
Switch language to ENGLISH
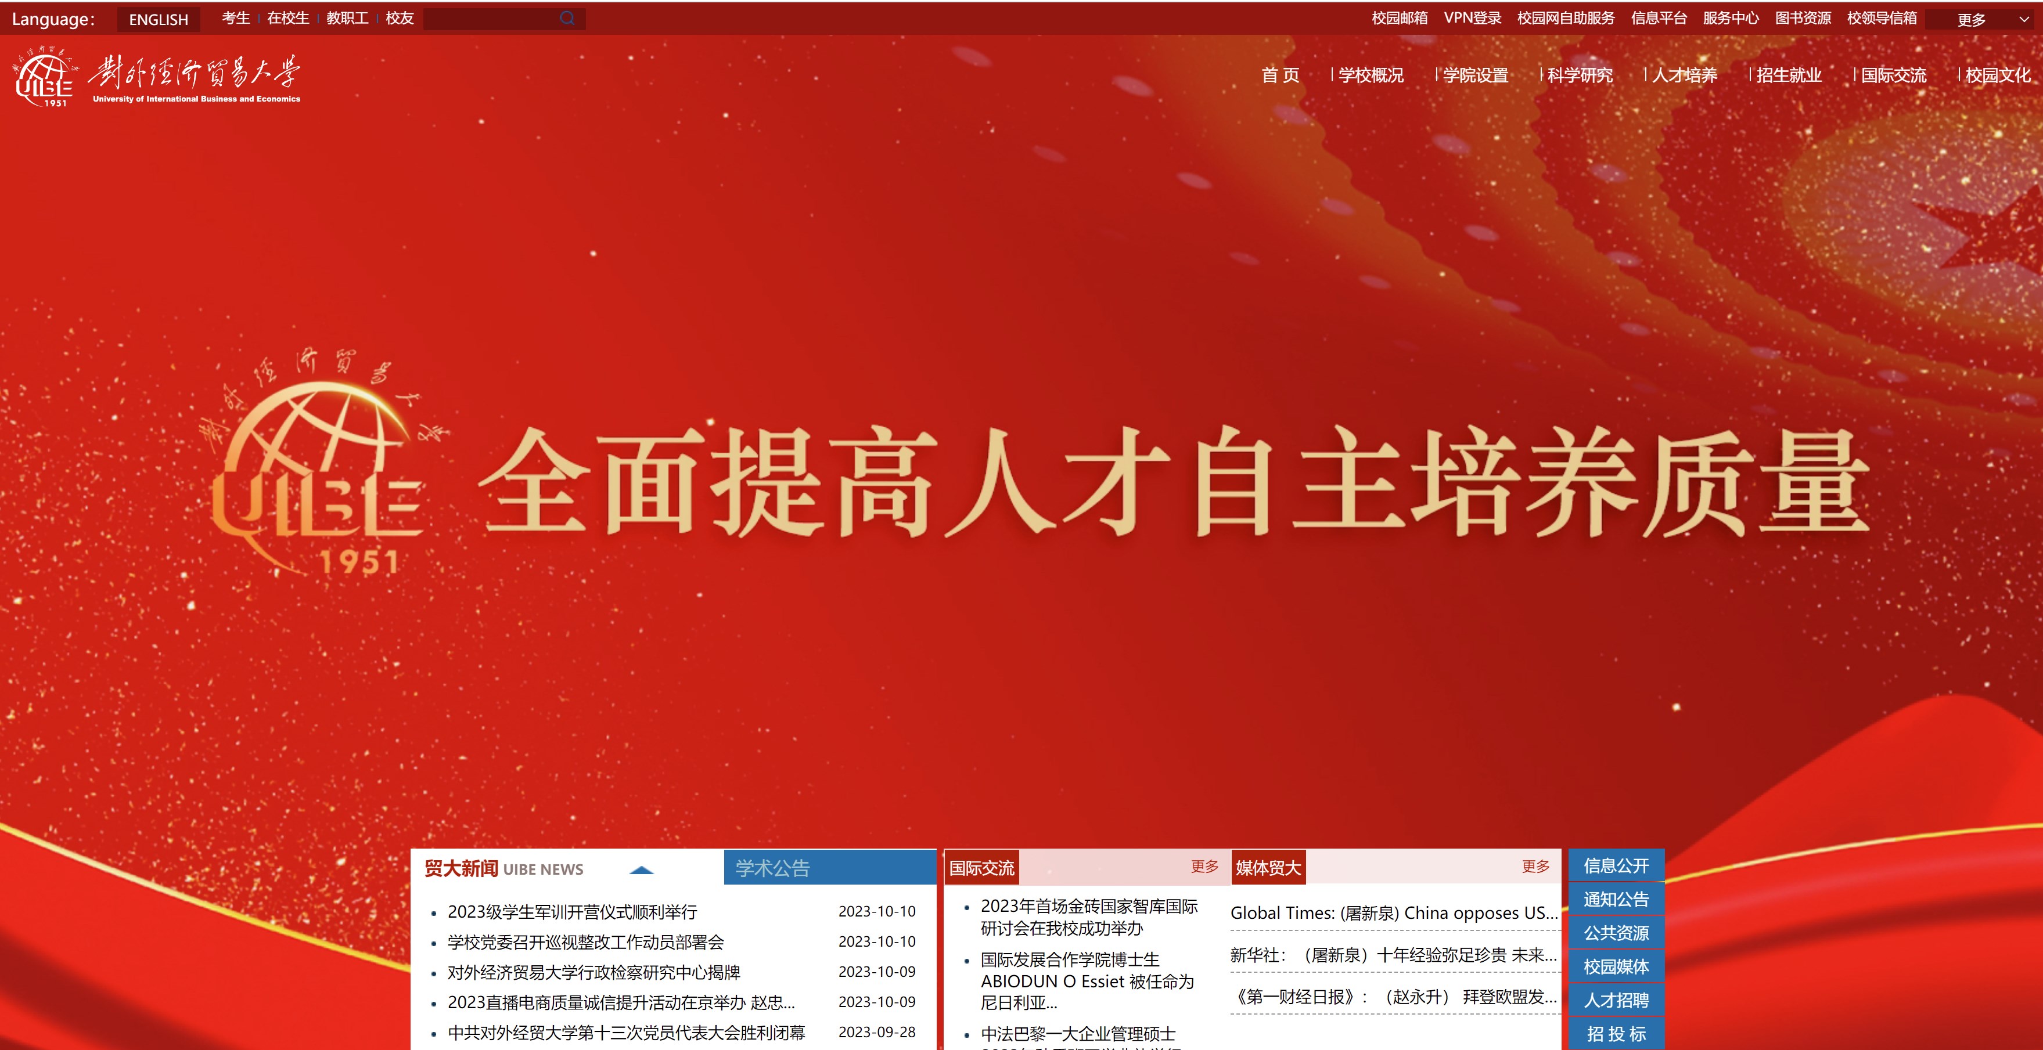tap(159, 20)
